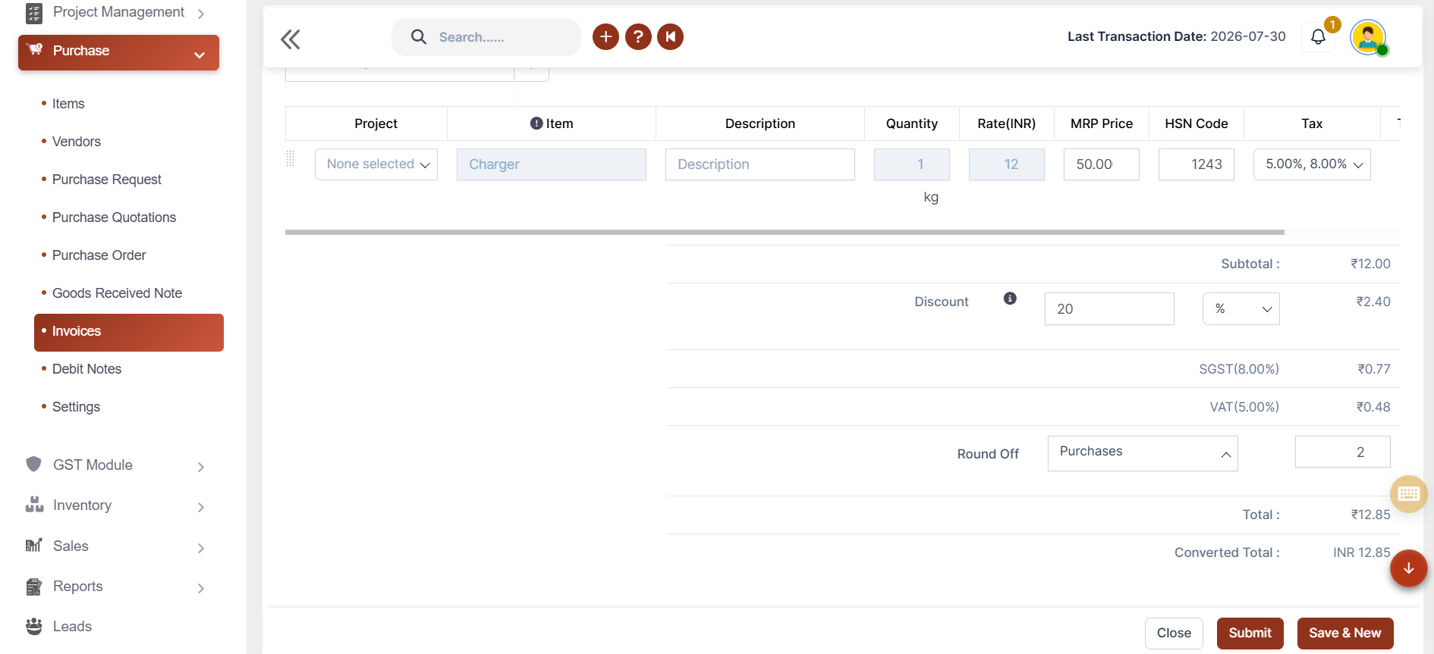Open the Purchase Order menu item

[99, 255]
